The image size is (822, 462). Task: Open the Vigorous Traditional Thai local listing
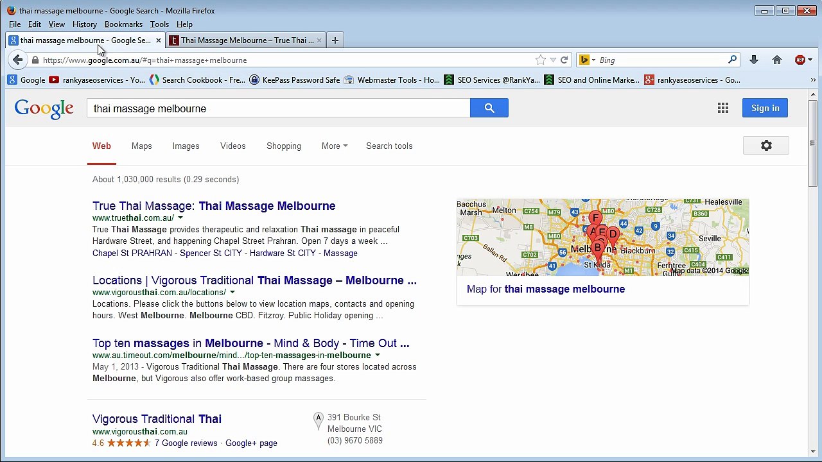157,419
